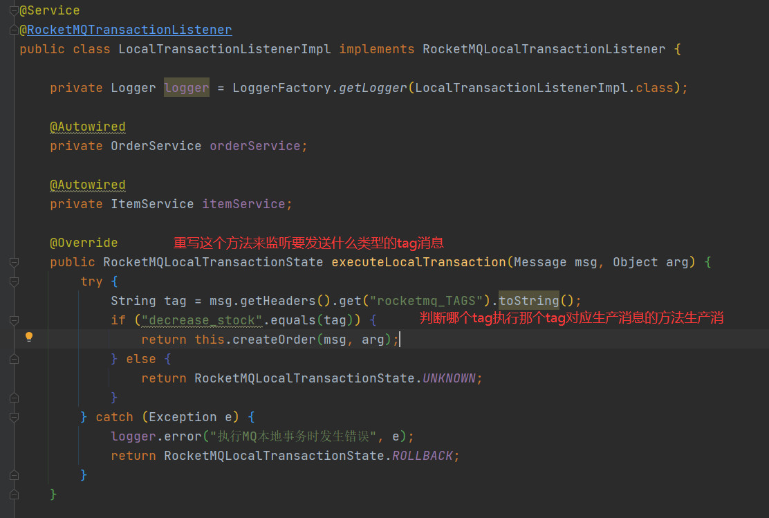
Task: Click the Exception type in catch clause
Action: pyautogui.click(x=183, y=417)
